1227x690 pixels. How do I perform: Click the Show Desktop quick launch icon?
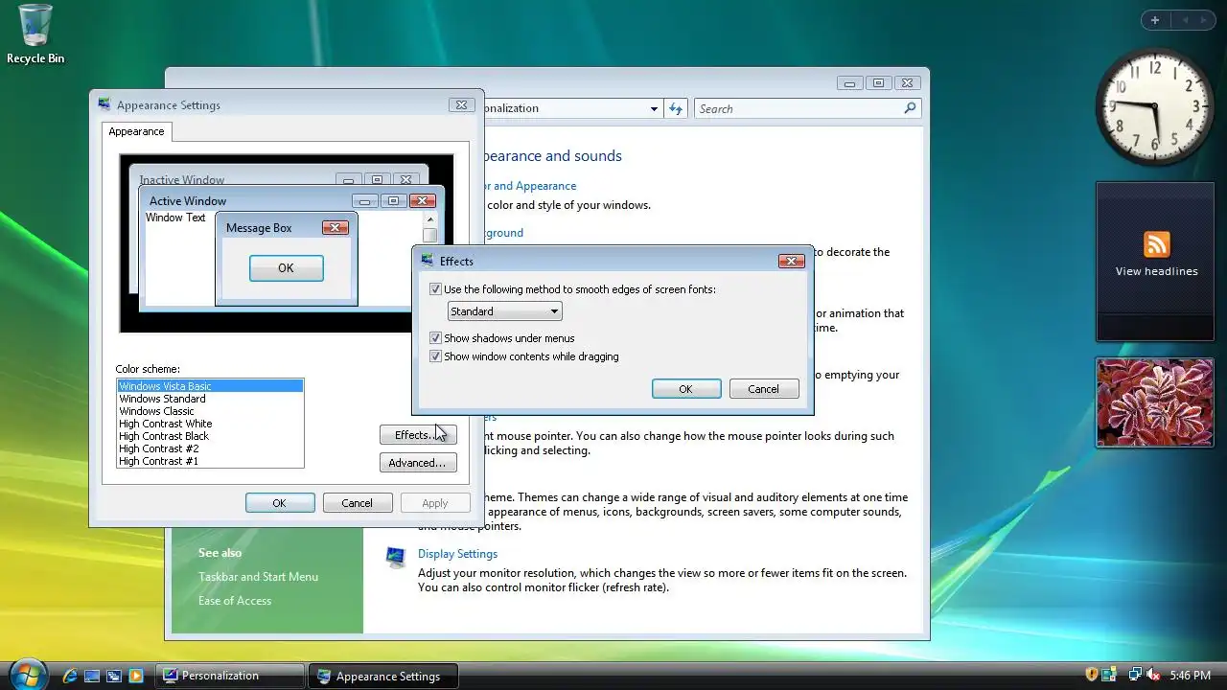[92, 676]
